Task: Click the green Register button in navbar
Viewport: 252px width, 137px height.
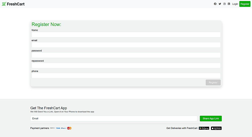Action: point(245,4)
